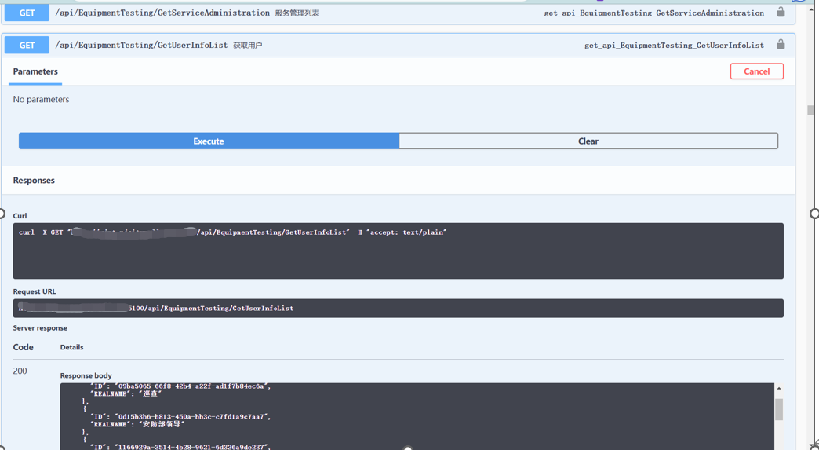Click the 服务管理列表 endpoint description
The width and height of the screenshot is (819, 450).
[297, 13]
